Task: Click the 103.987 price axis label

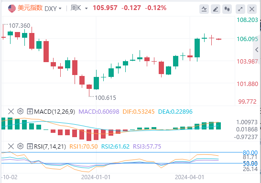Action: tap(247, 61)
